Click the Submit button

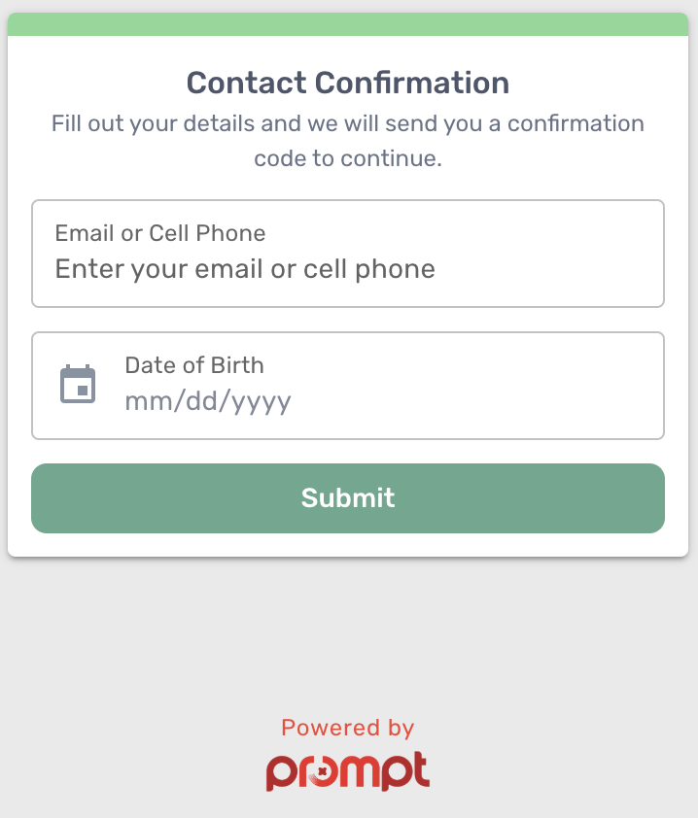point(348,498)
